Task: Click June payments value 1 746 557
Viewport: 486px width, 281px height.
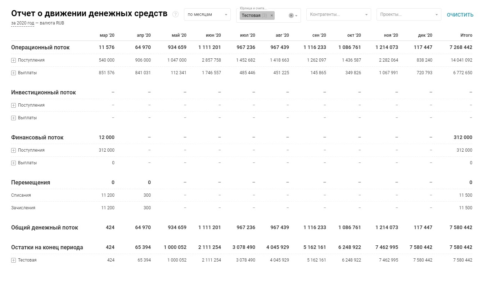Action: click(211, 73)
